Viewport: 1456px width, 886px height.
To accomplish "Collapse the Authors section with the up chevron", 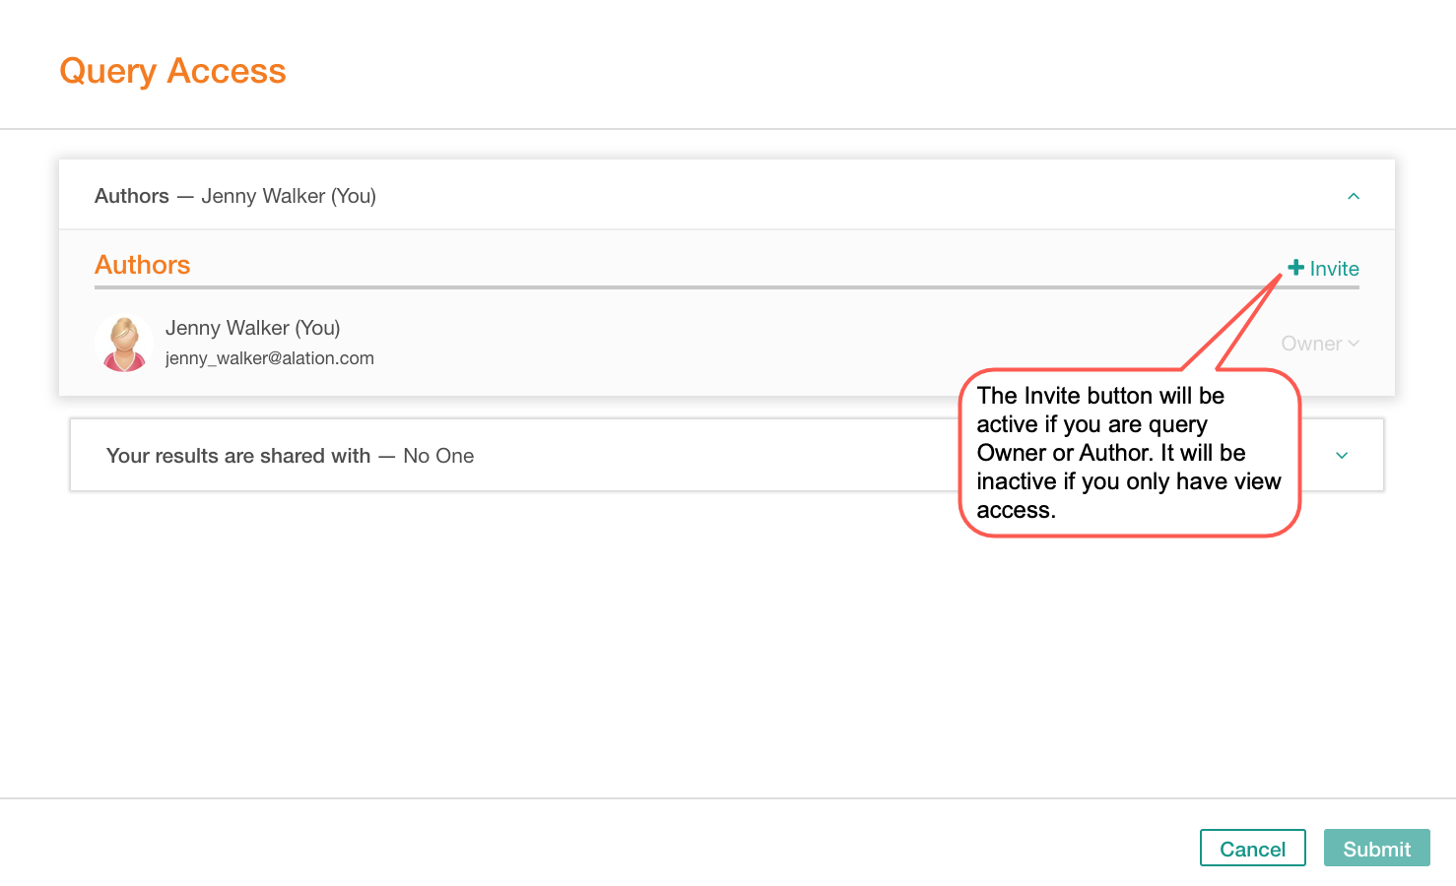I will point(1354,196).
